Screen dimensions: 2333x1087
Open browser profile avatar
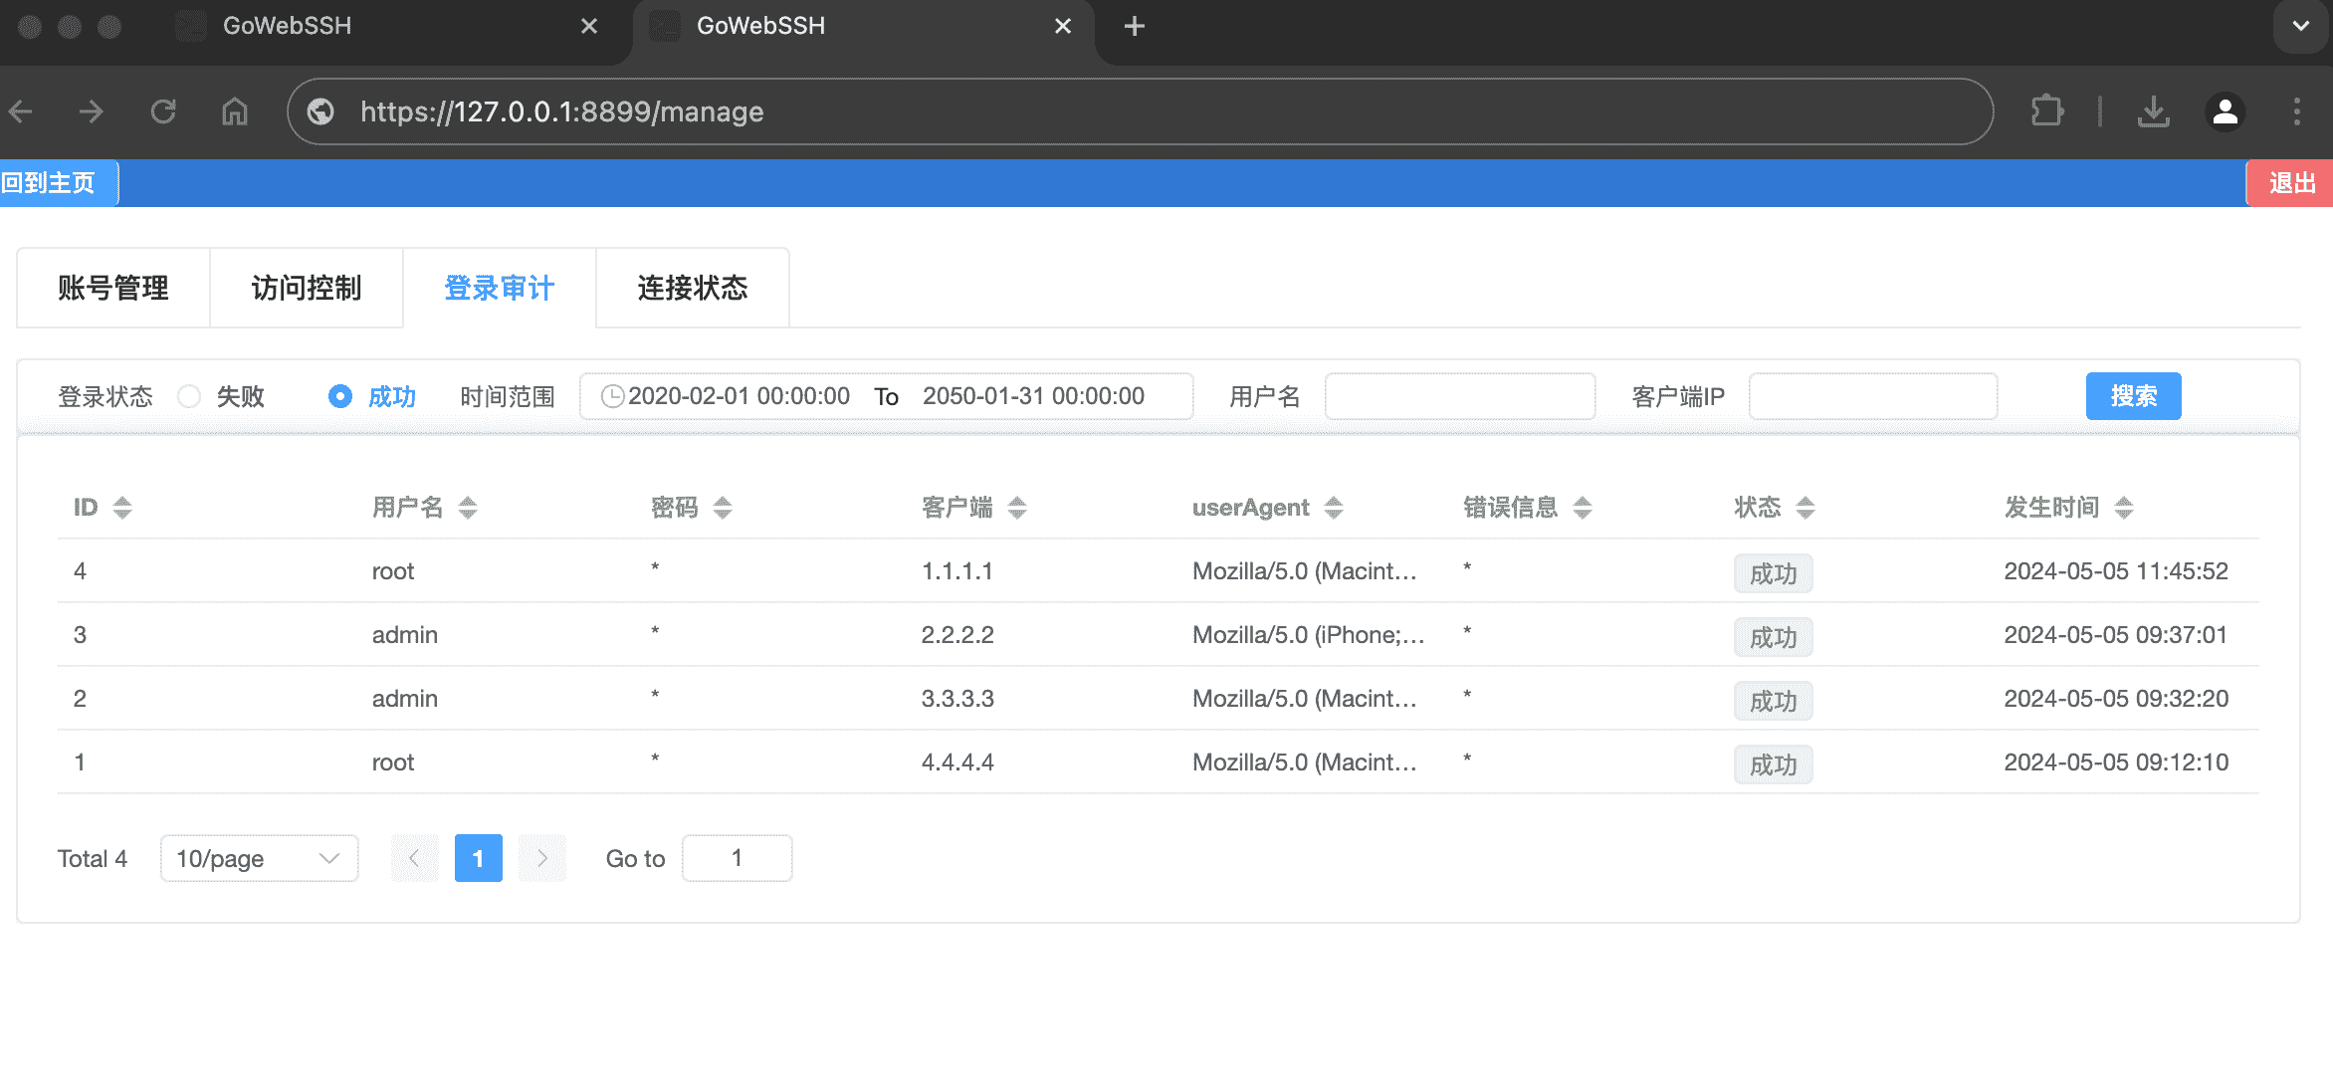pos(2226,111)
